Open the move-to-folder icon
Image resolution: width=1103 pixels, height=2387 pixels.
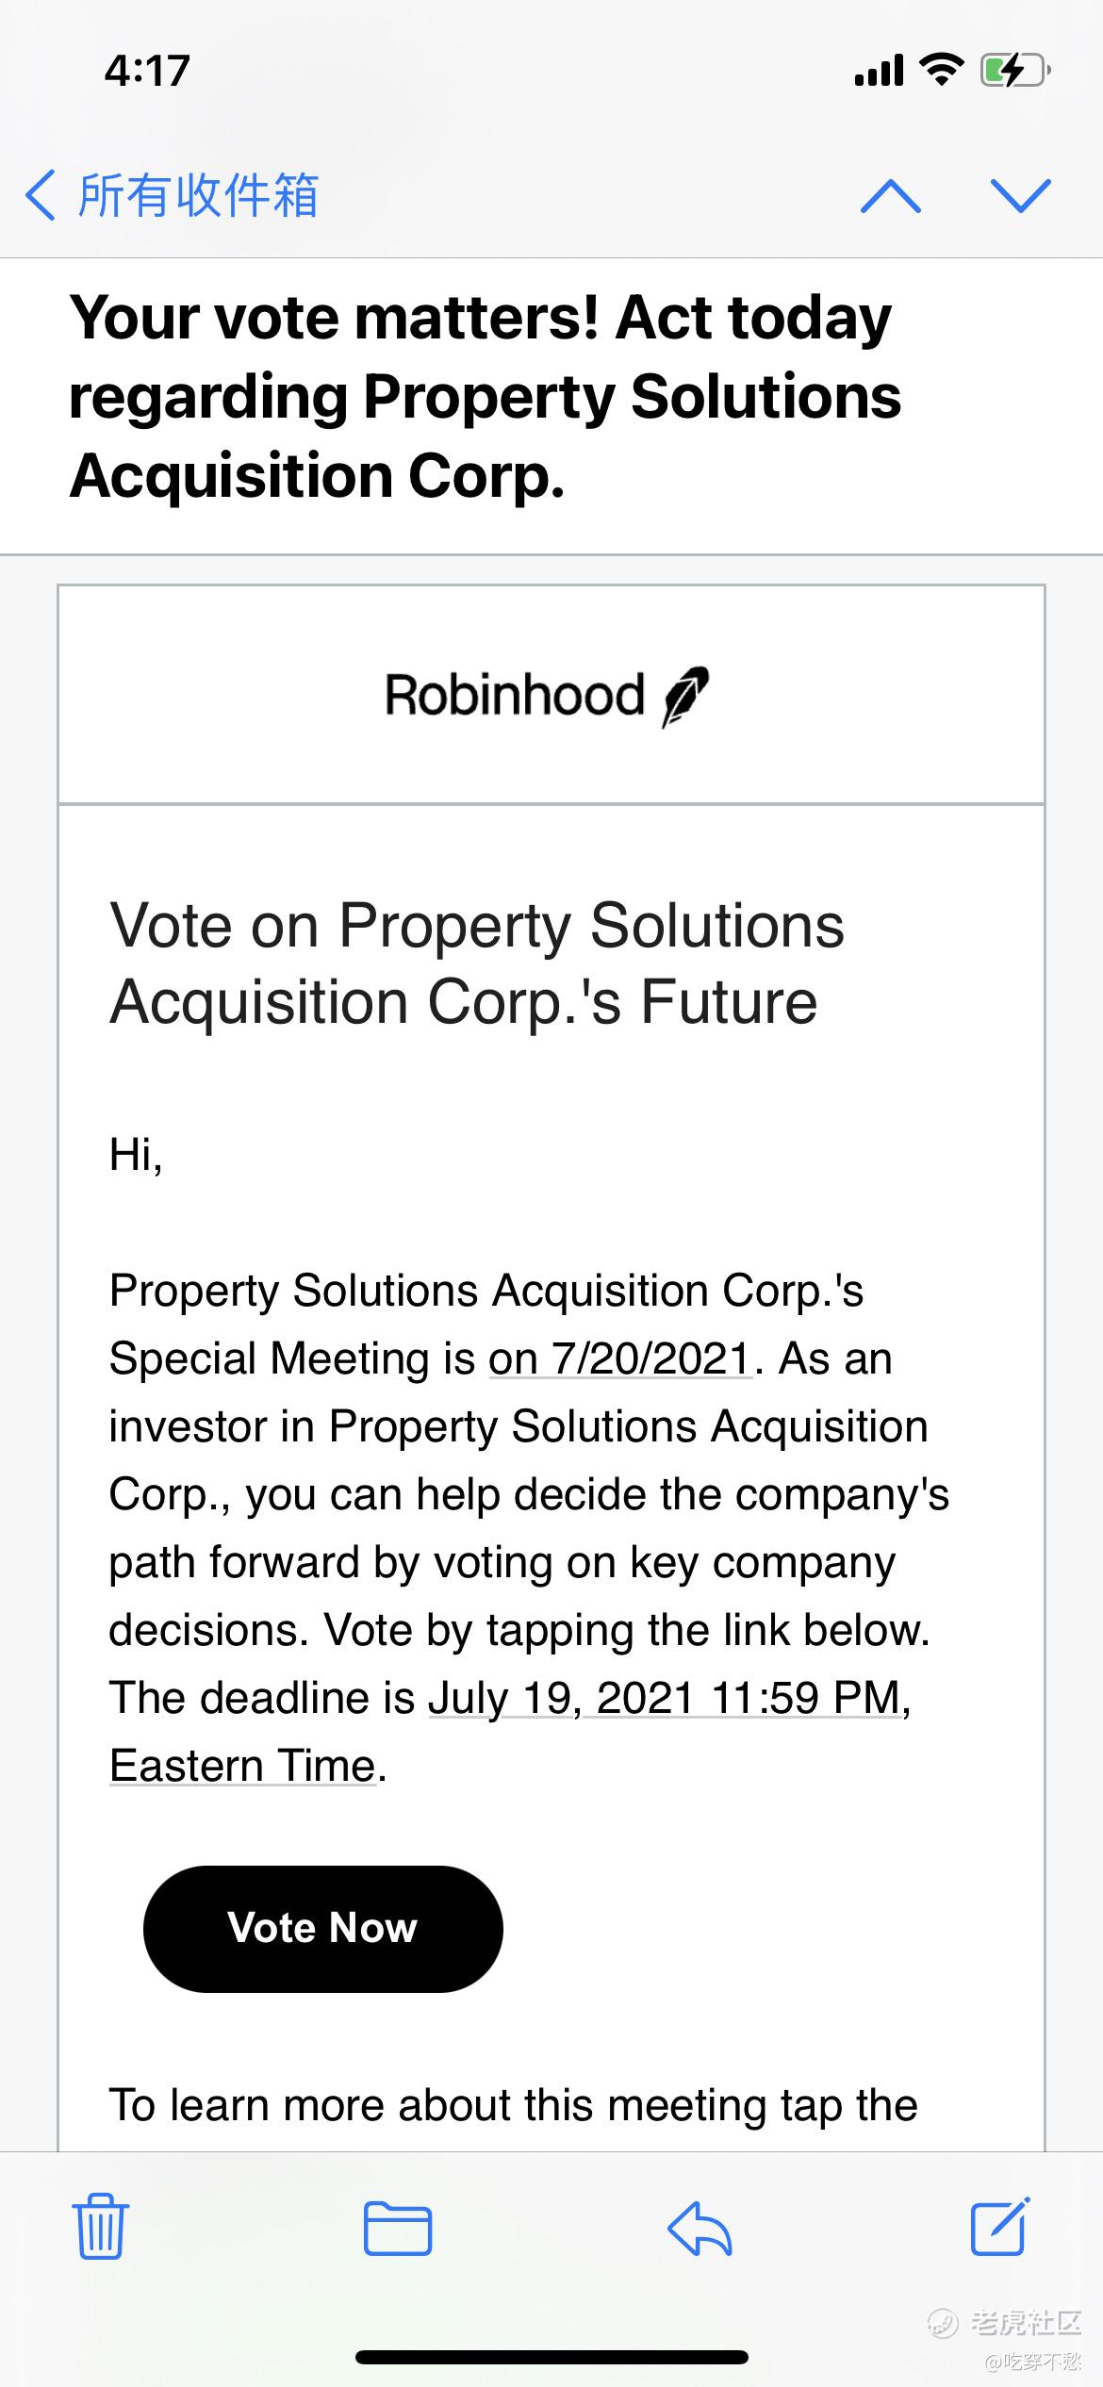click(x=398, y=2229)
